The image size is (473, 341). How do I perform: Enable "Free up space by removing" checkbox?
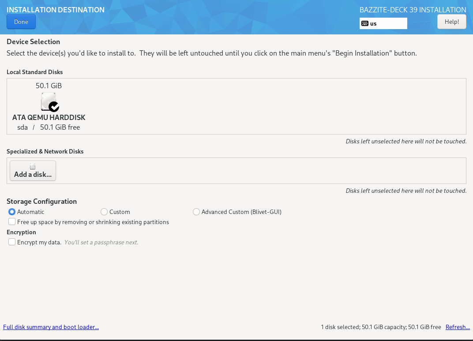[12, 222]
